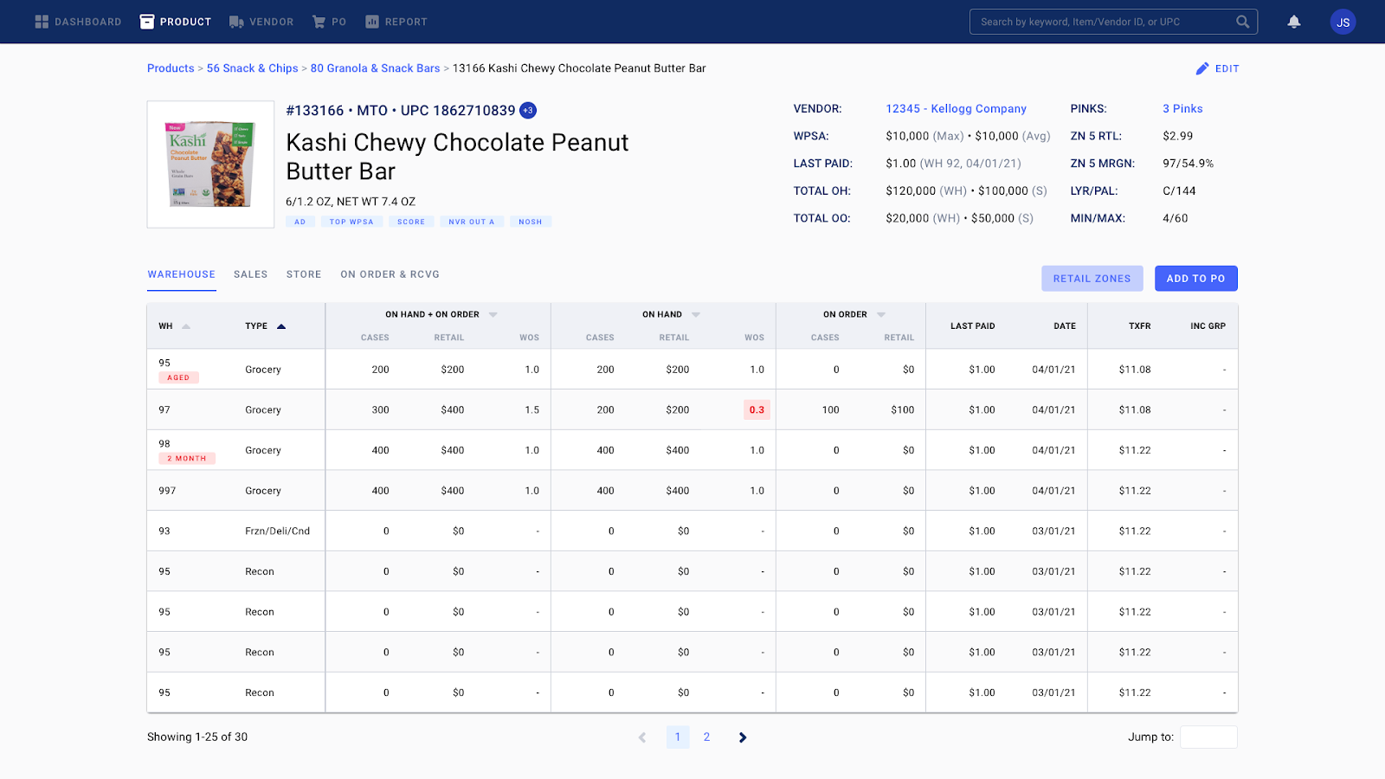Click the Kashi product thumbnail image
The height and width of the screenshot is (779, 1385).
(210, 164)
